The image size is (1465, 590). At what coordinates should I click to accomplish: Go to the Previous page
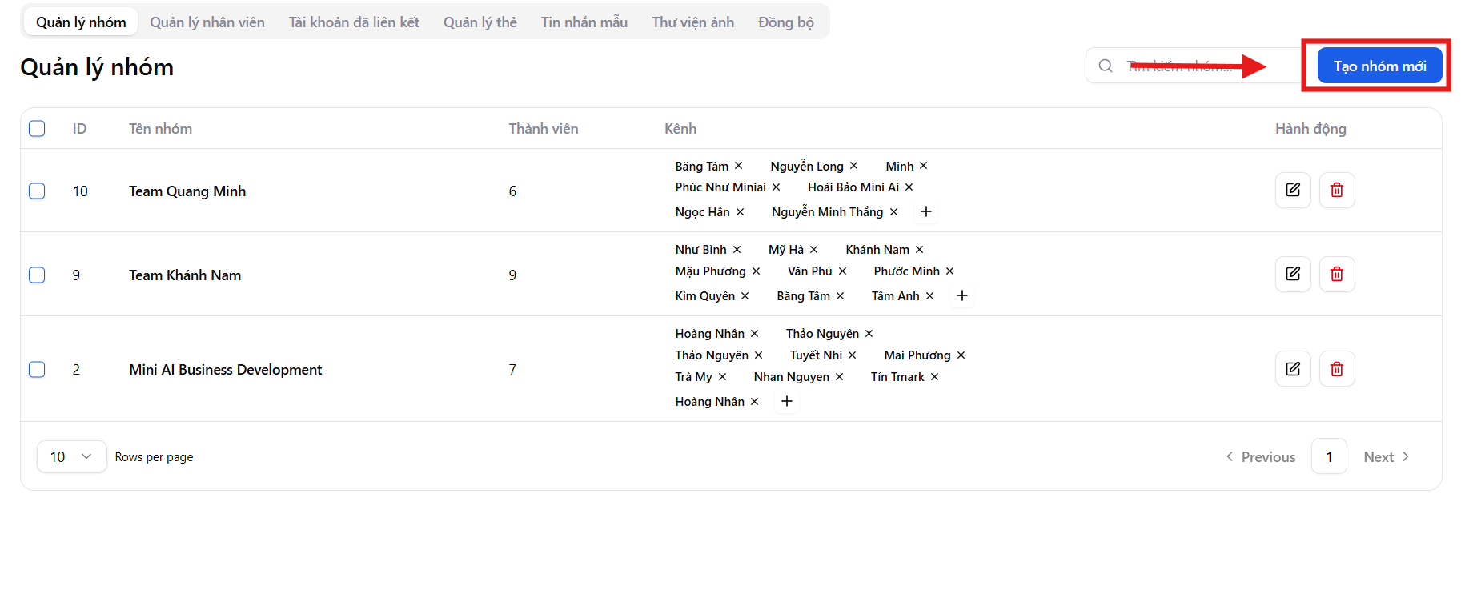point(1261,456)
